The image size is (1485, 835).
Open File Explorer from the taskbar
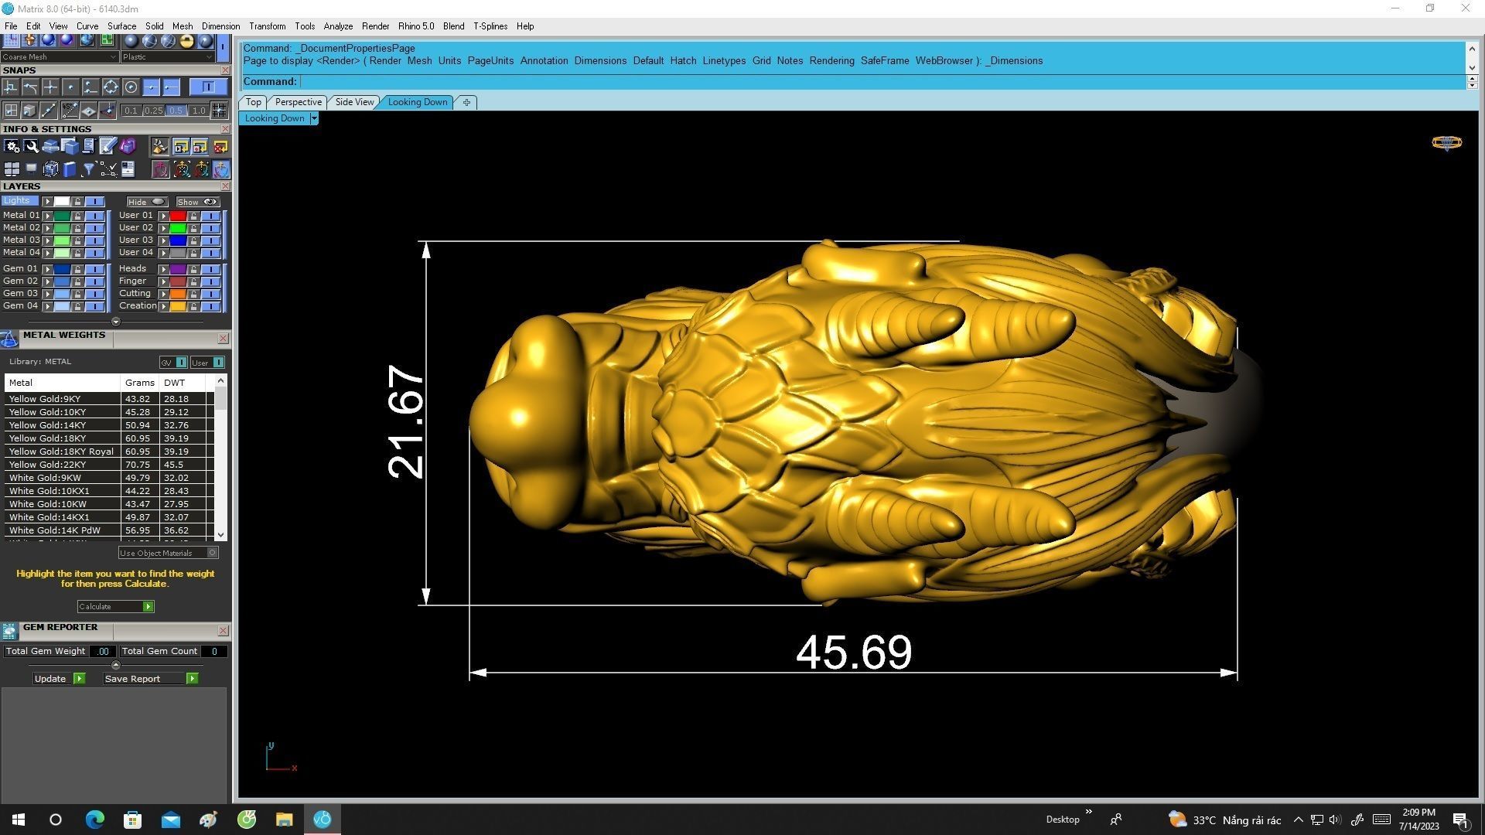point(285,820)
